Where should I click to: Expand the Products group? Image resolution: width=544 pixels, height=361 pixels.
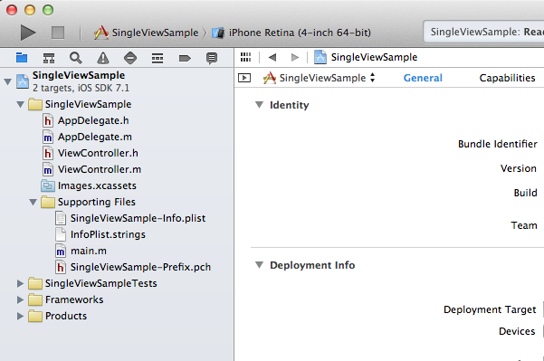pyautogui.click(x=20, y=316)
